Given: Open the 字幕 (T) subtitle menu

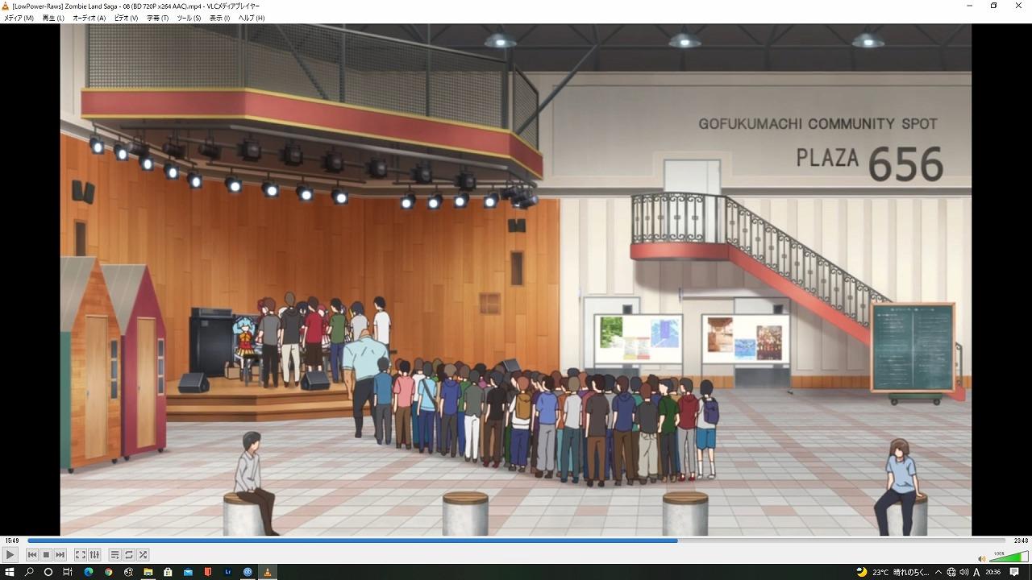Looking at the screenshot, I should point(157,18).
